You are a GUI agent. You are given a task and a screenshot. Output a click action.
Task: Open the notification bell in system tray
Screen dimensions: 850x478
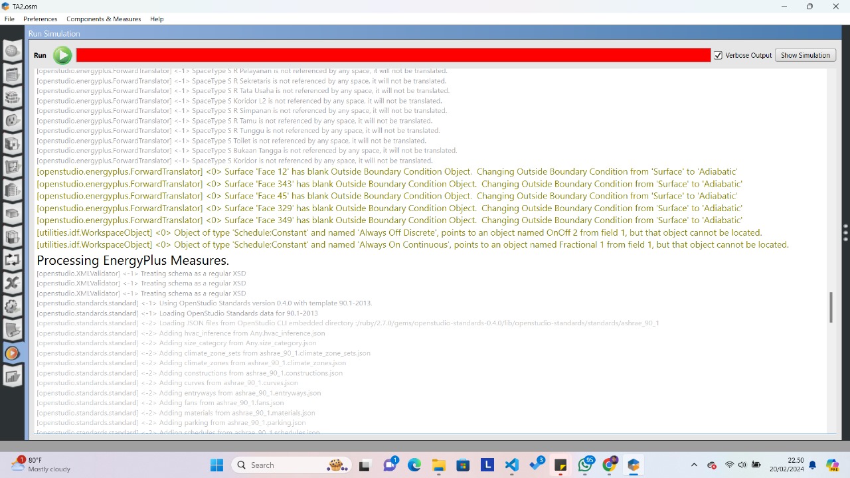click(x=812, y=465)
